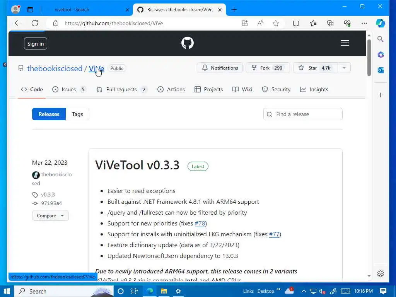The image size is (396, 297).
Task: Click the Sign in button
Action: pyautogui.click(x=36, y=44)
